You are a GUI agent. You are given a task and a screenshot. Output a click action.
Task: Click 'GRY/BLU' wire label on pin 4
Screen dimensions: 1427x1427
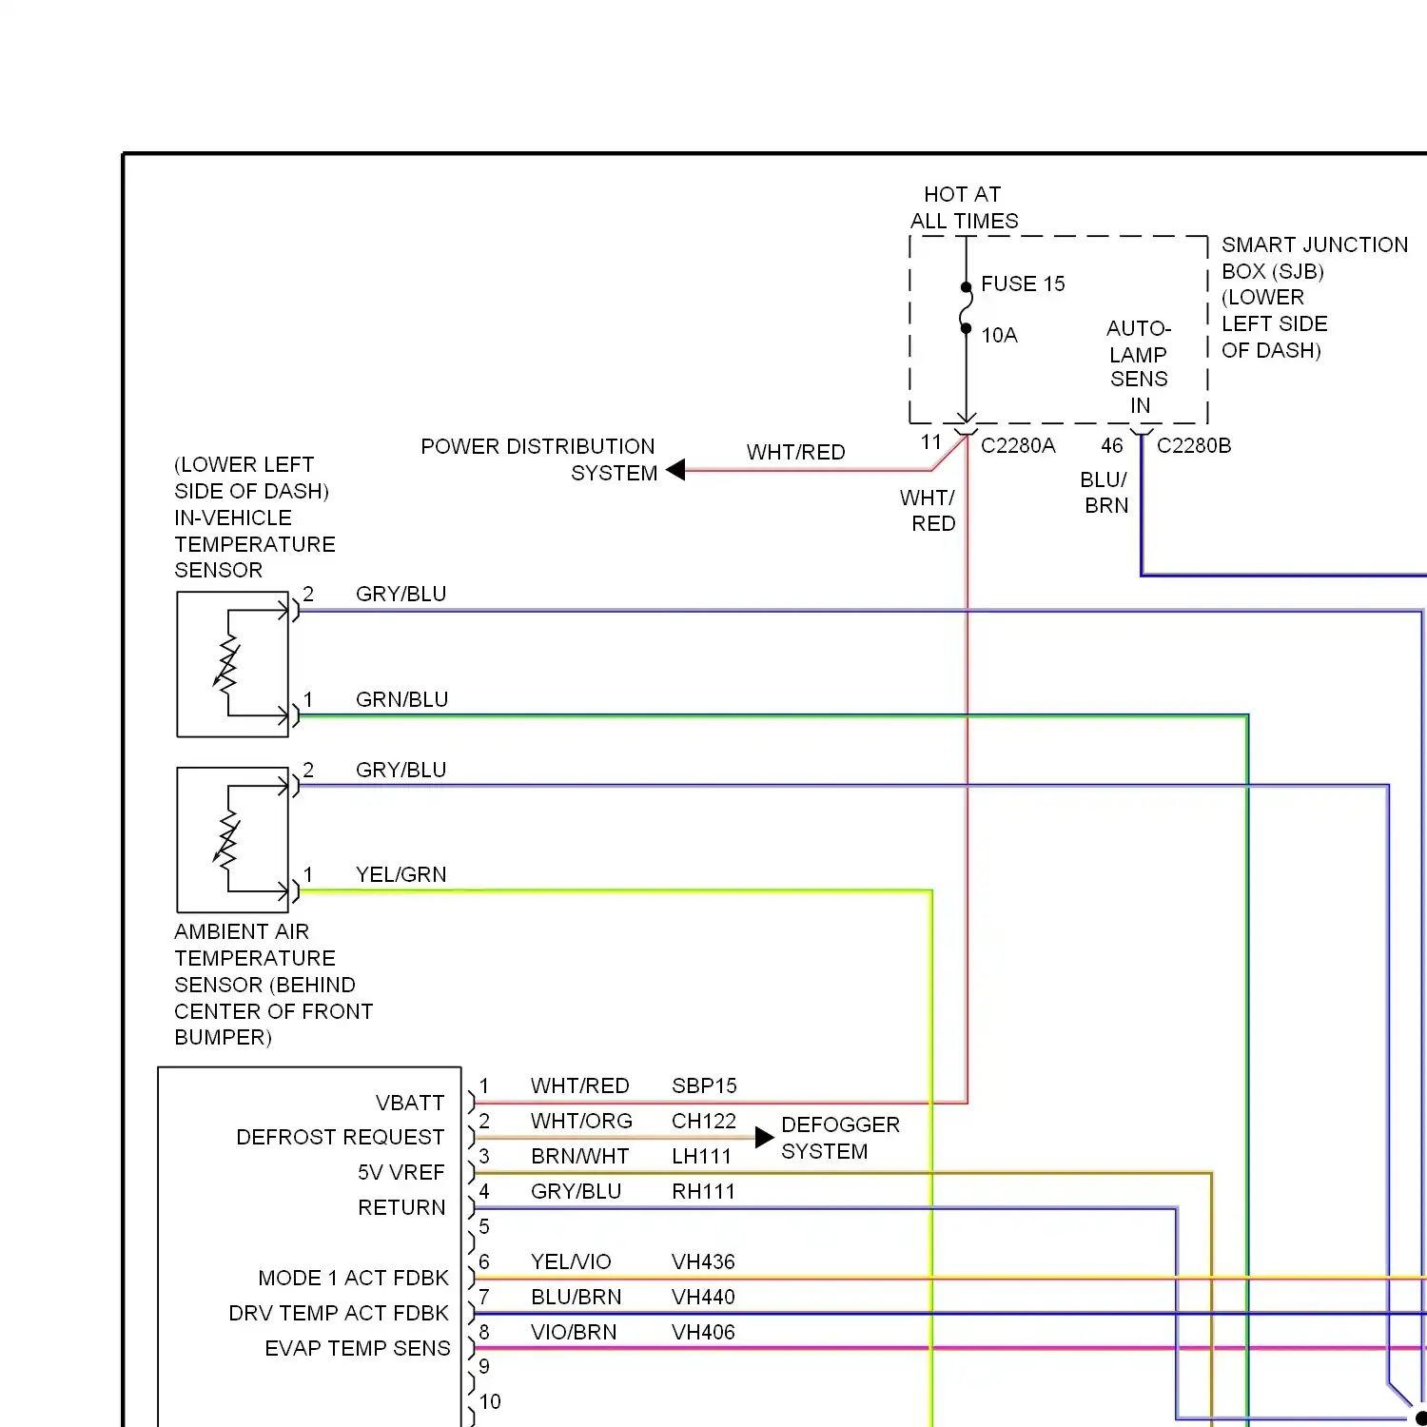(577, 1191)
